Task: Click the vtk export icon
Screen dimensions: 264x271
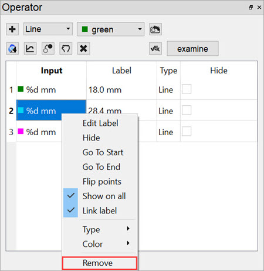Action: pyautogui.click(x=155, y=48)
